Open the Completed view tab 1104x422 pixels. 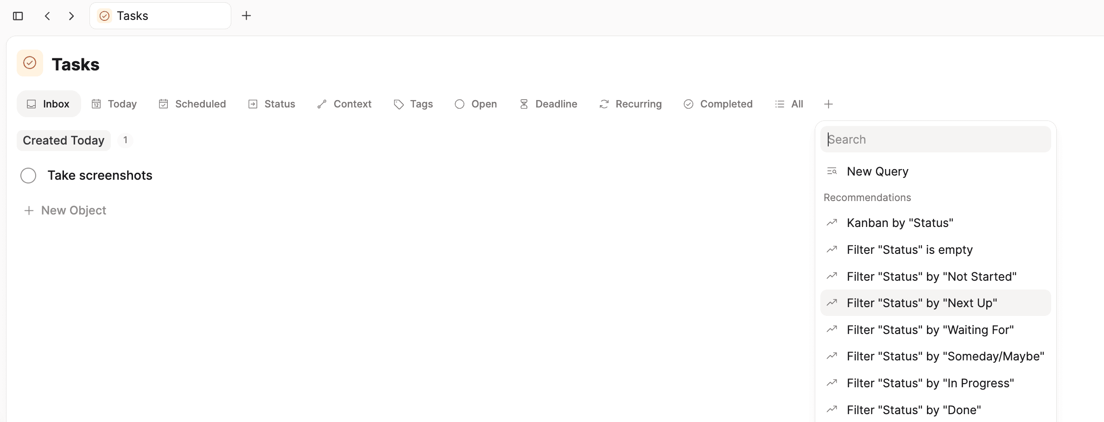coord(718,104)
